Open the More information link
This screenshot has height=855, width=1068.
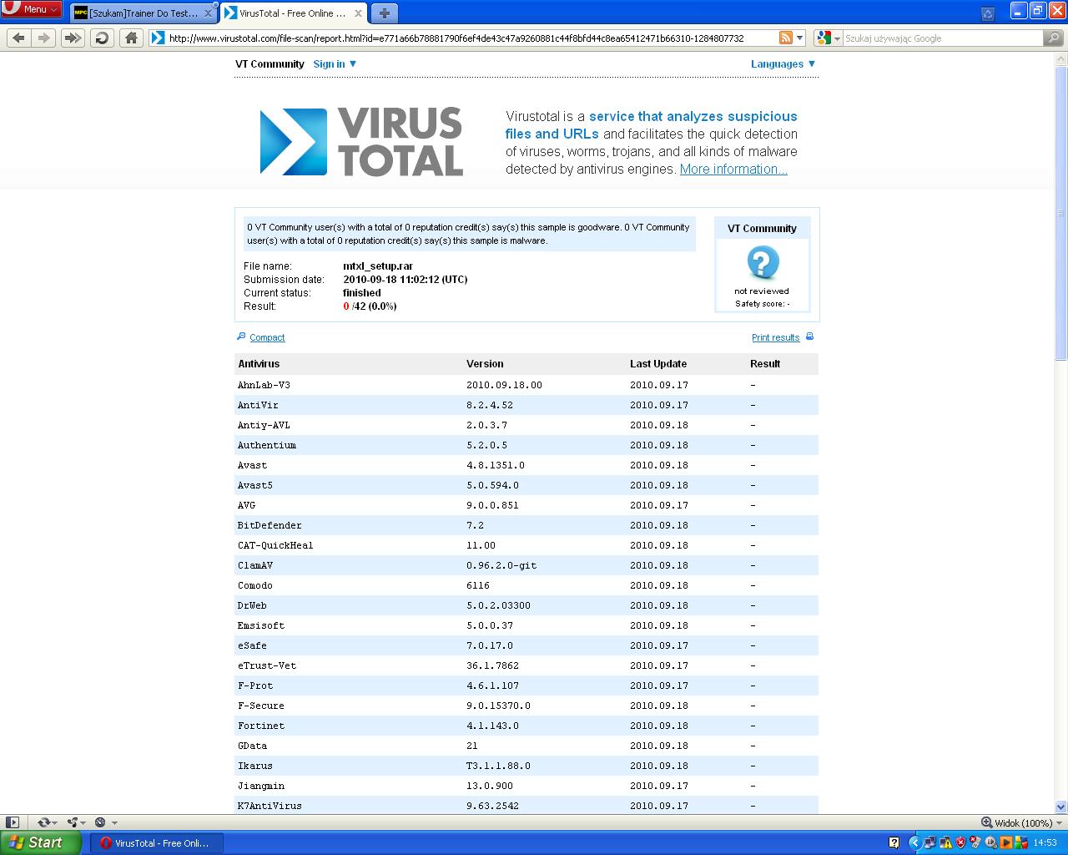[733, 169]
